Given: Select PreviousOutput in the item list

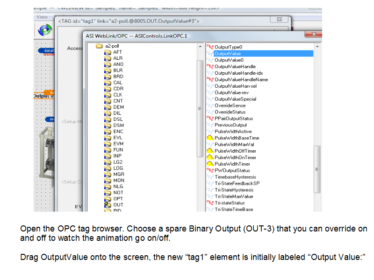Looking at the screenshot, I should (230, 125).
